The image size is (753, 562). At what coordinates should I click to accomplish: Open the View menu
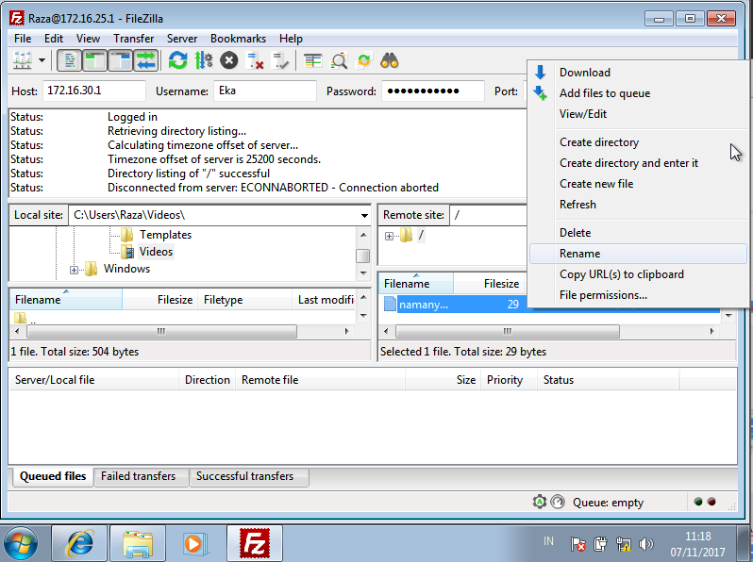(x=88, y=39)
